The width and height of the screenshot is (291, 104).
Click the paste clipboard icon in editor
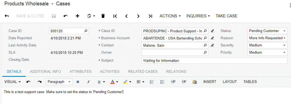(194, 82)
